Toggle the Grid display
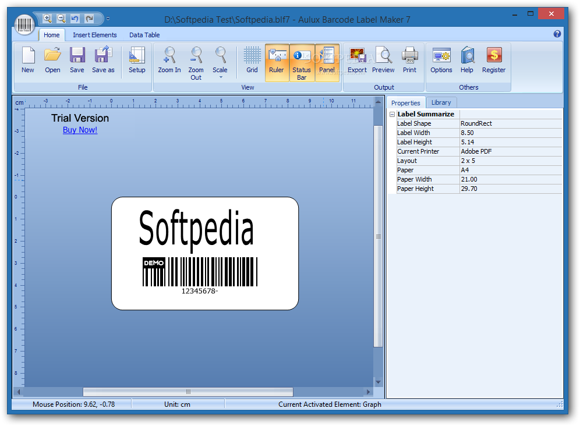Image resolution: width=580 pixels, height=426 pixels. click(252, 61)
